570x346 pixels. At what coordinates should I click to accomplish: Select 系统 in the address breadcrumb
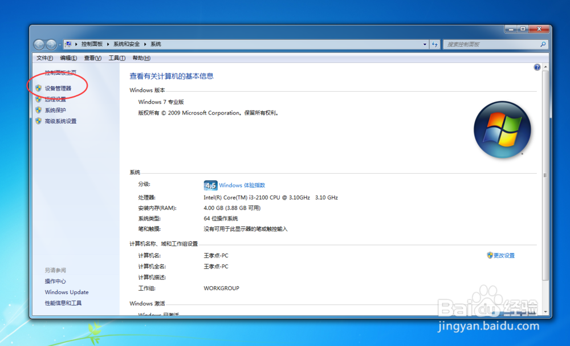click(x=156, y=44)
